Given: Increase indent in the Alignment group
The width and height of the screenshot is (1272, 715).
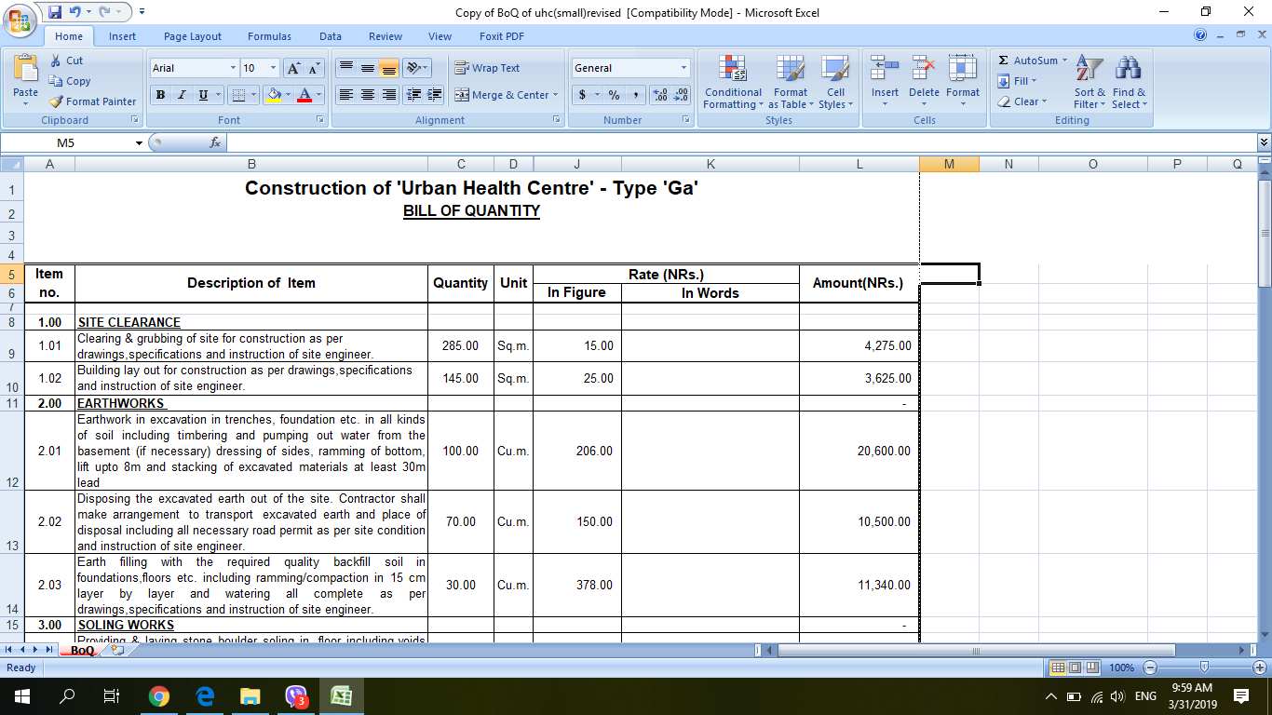Looking at the screenshot, I should [435, 95].
